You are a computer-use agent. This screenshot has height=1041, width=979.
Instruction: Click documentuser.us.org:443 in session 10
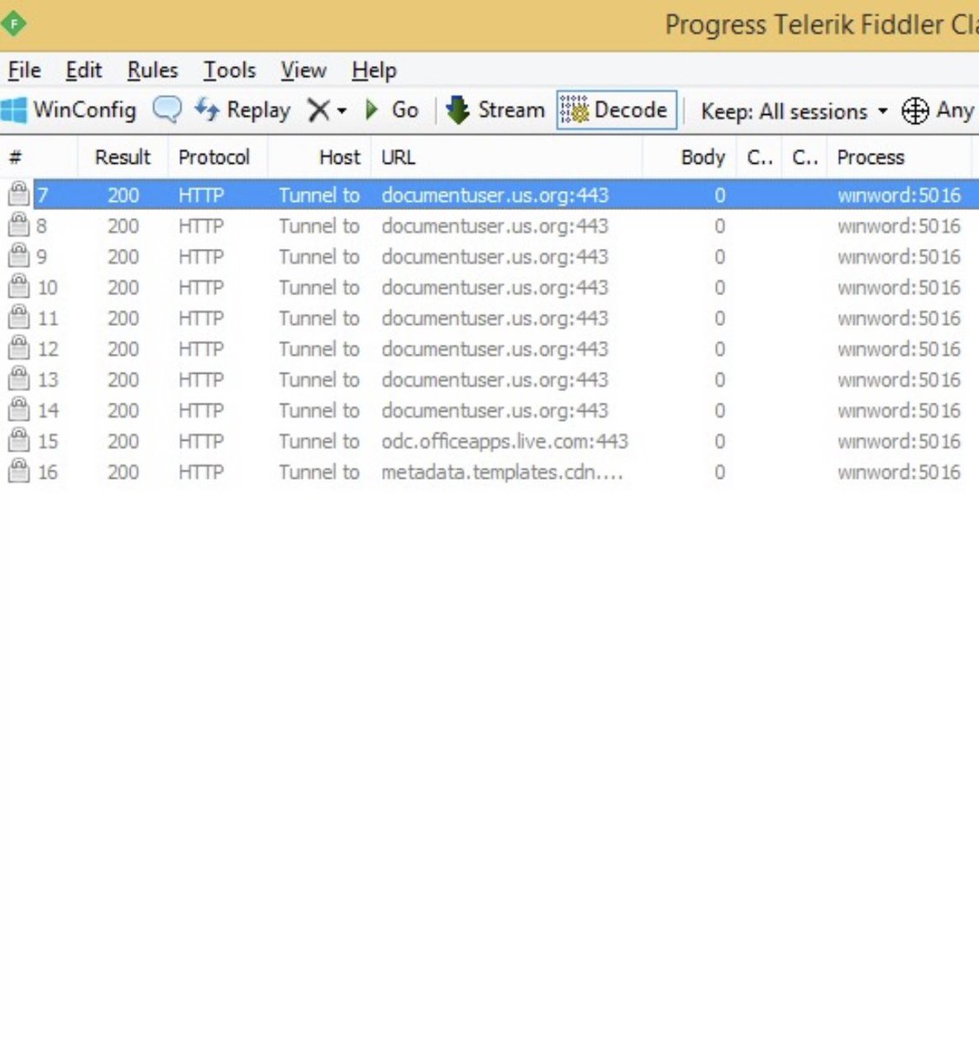[495, 287]
